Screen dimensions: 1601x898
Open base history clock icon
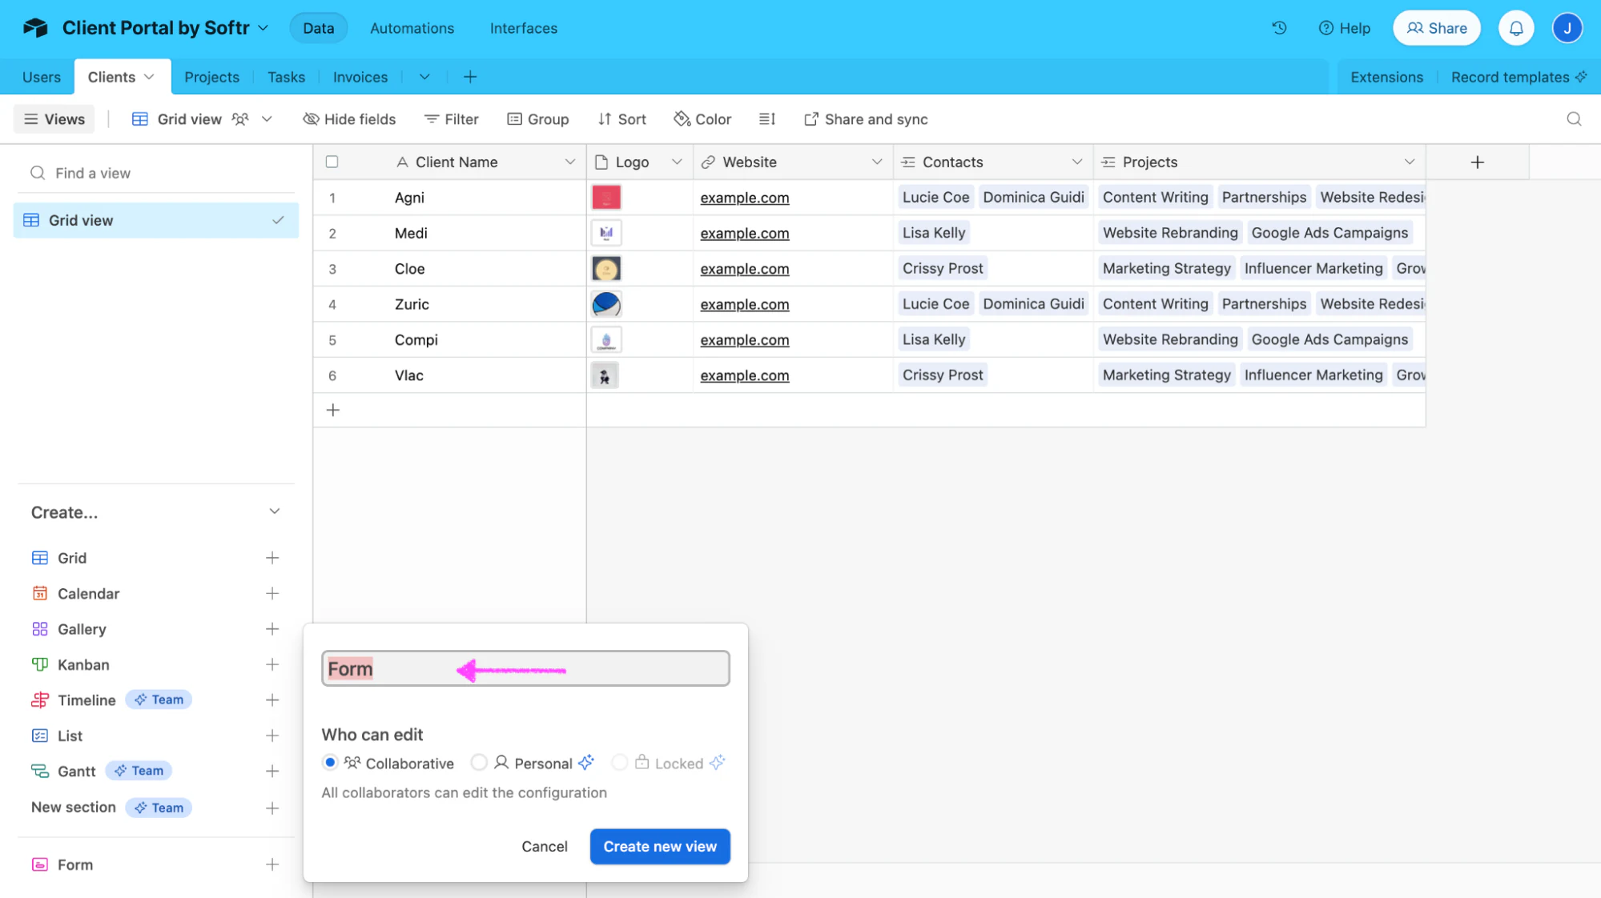[x=1279, y=28]
